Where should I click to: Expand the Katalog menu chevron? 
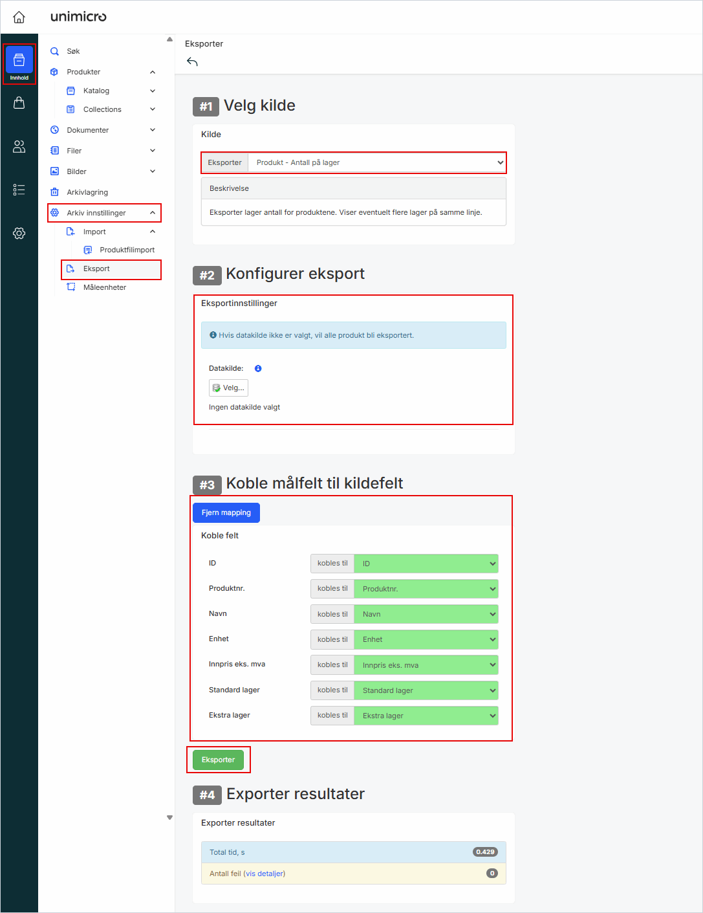pyautogui.click(x=153, y=91)
